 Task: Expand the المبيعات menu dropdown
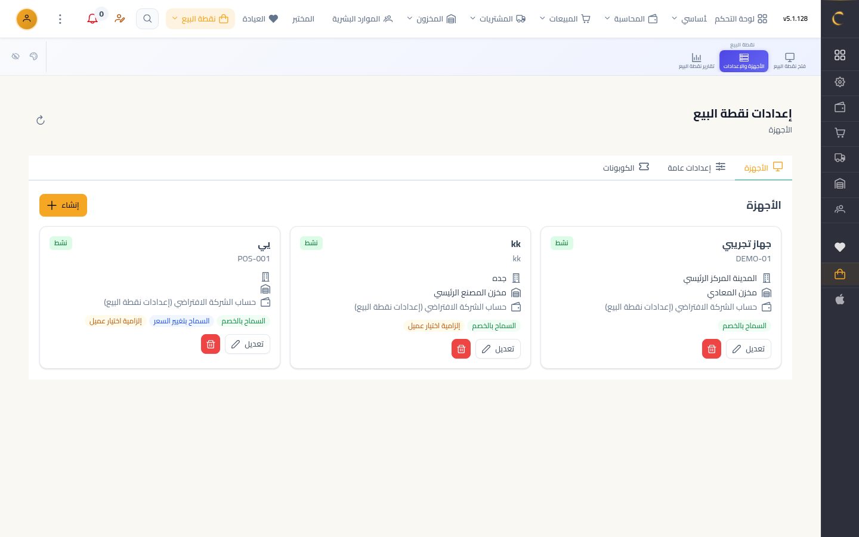[565, 19]
